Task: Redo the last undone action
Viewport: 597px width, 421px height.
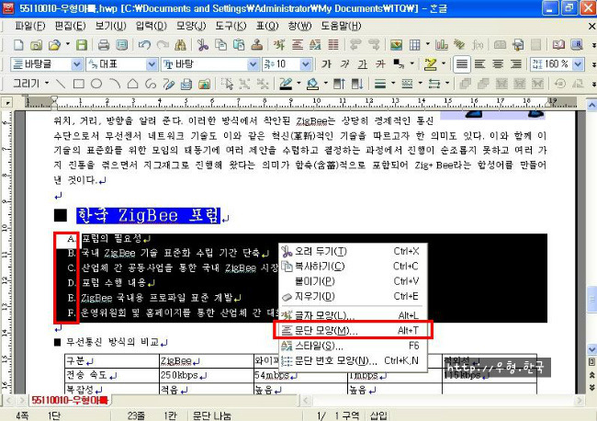Action: click(163, 45)
